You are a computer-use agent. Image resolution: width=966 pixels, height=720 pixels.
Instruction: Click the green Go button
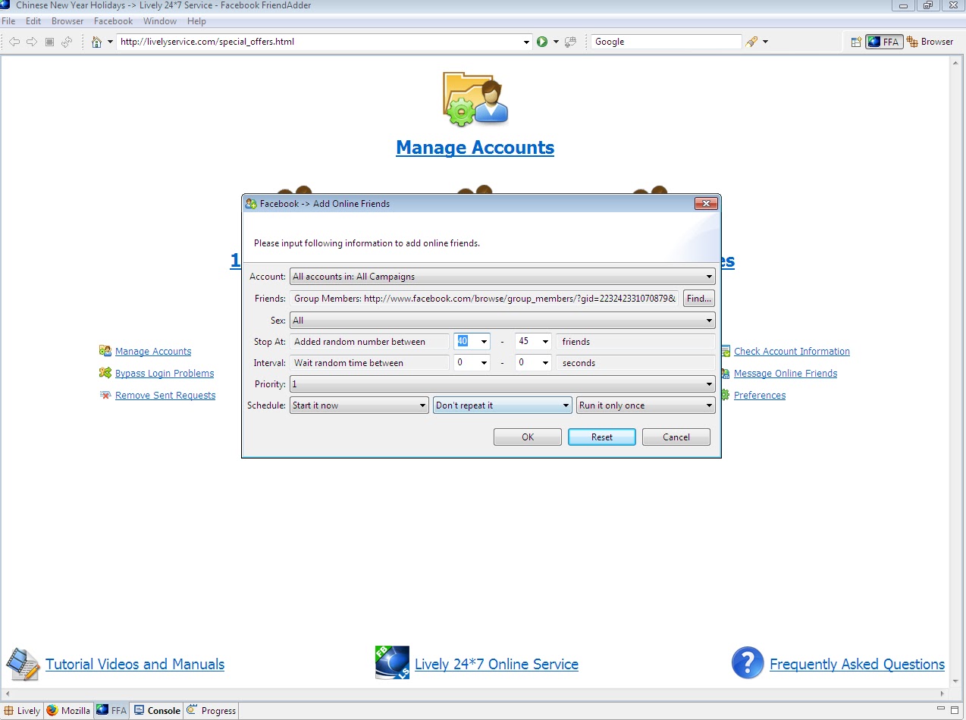(542, 42)
